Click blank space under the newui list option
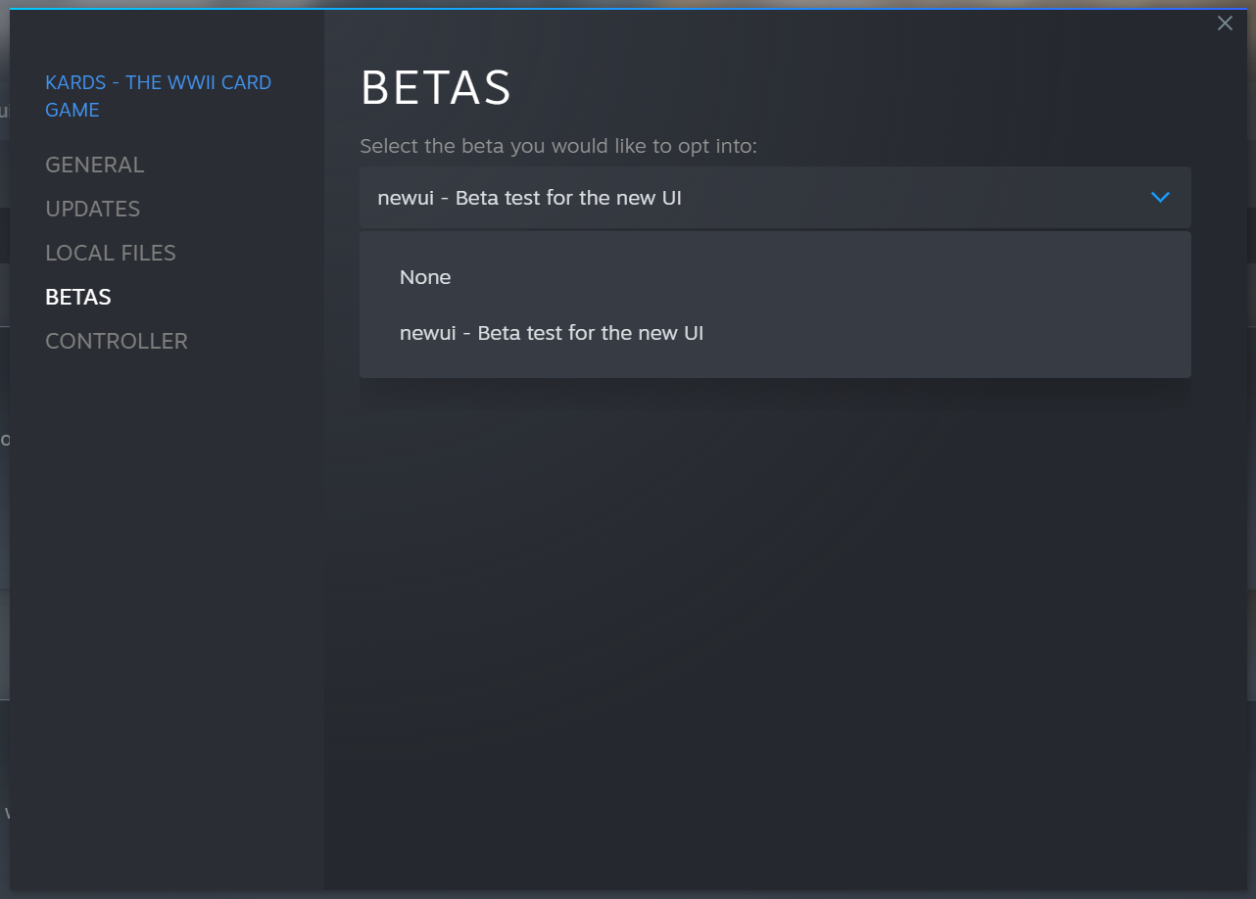 [x=774, y=366]
